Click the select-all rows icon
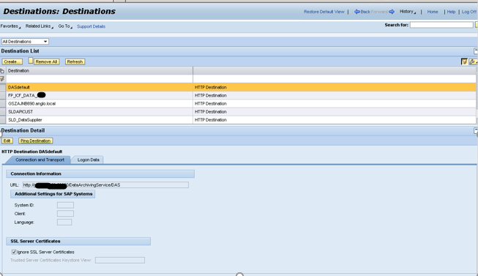This screenshot has width=478, height=276. [2, 71]
